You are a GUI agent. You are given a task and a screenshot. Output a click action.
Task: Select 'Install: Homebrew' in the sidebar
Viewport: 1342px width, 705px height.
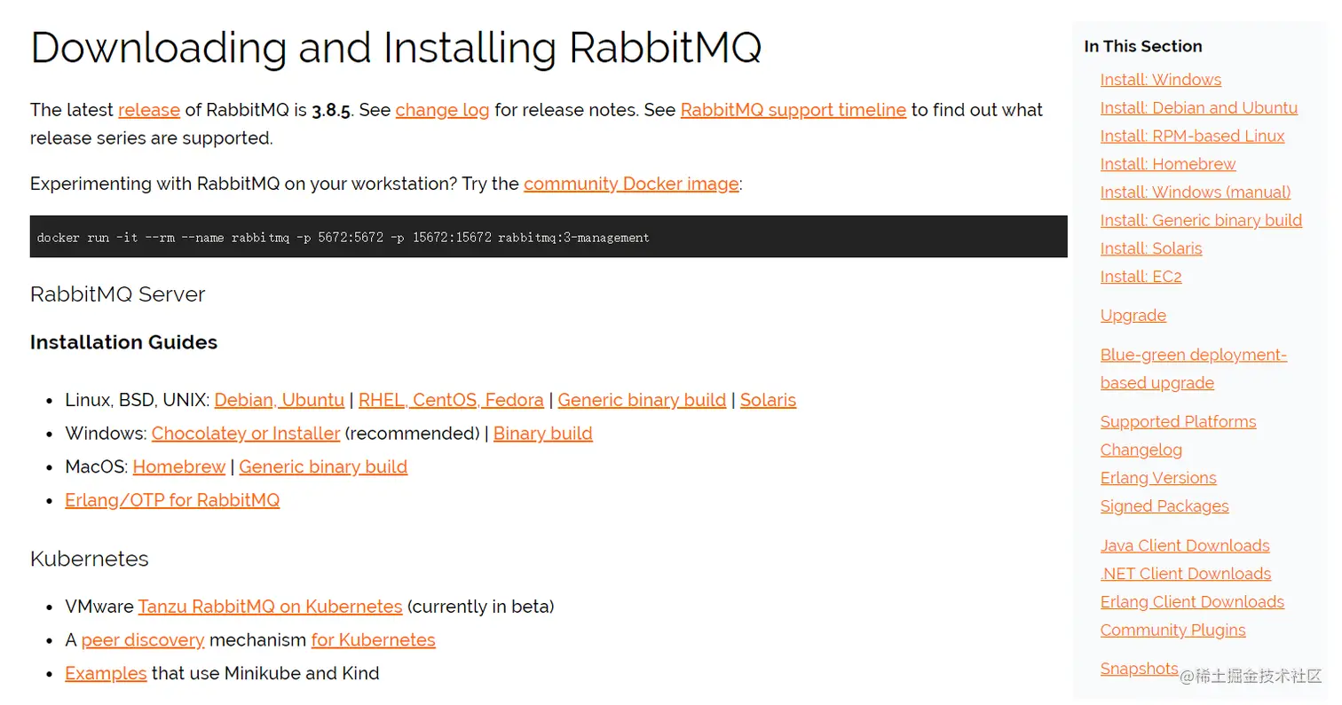(x=1168, y=164)
